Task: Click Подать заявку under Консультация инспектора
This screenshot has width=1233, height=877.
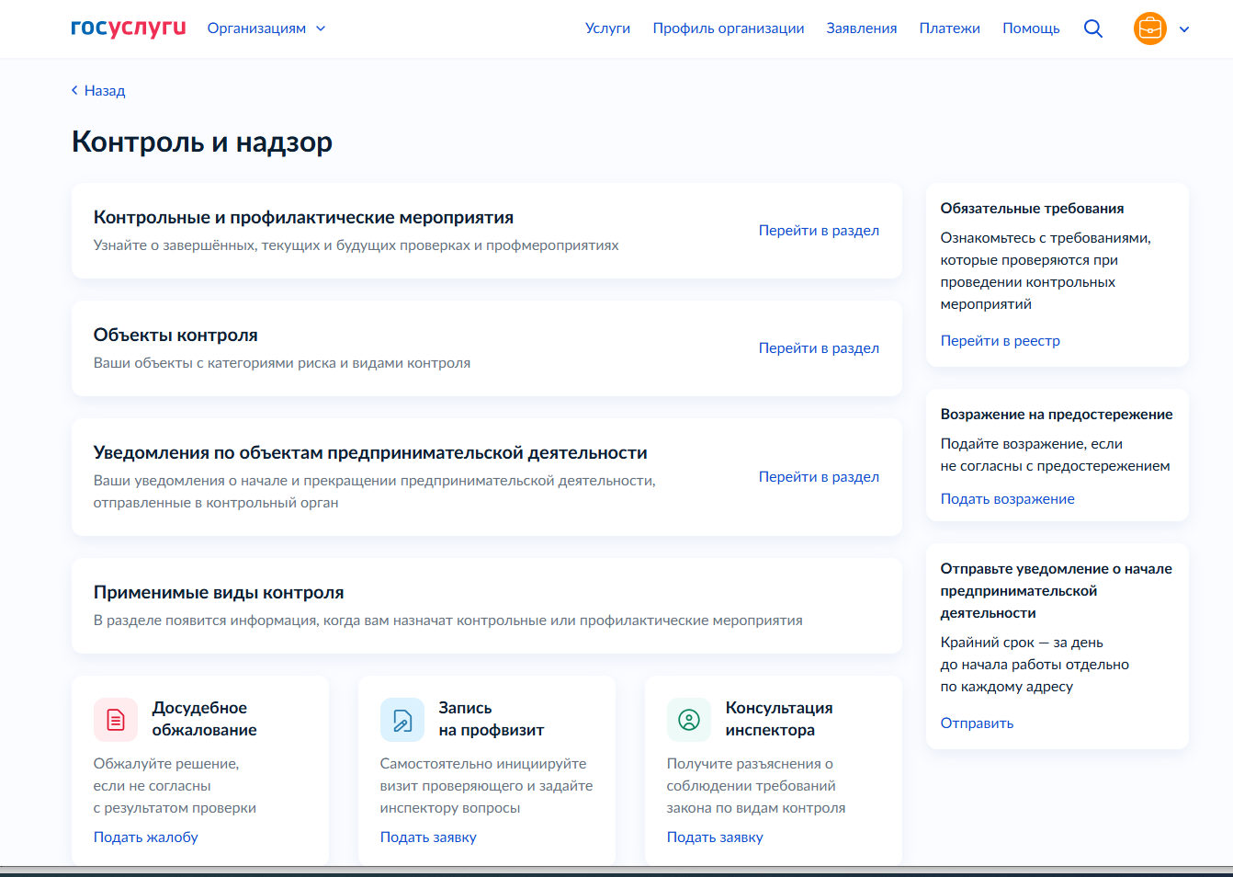Action: [715, 837]
